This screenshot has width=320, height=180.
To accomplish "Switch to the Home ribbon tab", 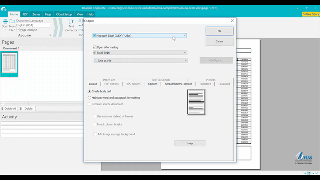I will [14, 14].
